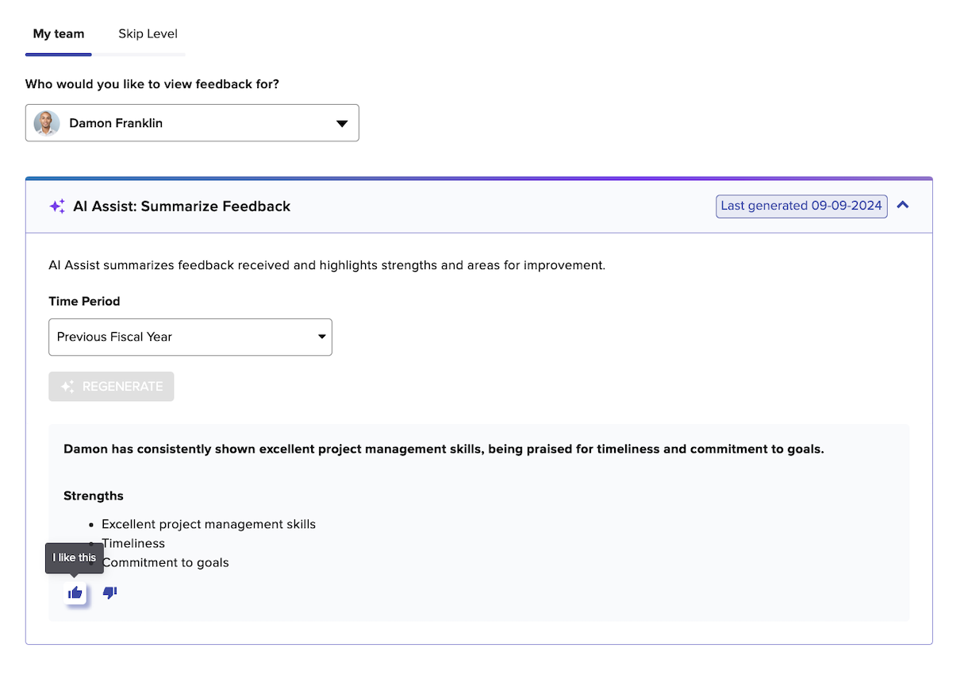The image size is (968, 675).
Task: Click the AI Assist: Summarize Feedback heading
Action: (x=182, y=206)
